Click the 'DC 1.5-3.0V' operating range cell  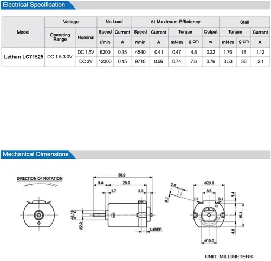[60, 57]
